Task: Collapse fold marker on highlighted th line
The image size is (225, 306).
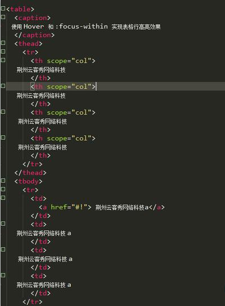Action: pos(3,86)
